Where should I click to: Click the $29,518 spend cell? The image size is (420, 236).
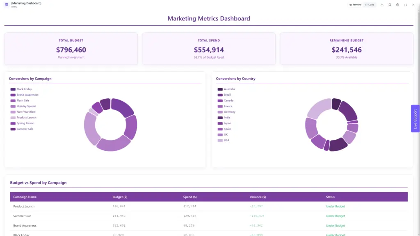(x=189, y=216)
